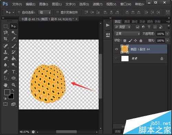Screen dimensions: 172x135
Task: Click the foreground color swatch
Action: 7,92
